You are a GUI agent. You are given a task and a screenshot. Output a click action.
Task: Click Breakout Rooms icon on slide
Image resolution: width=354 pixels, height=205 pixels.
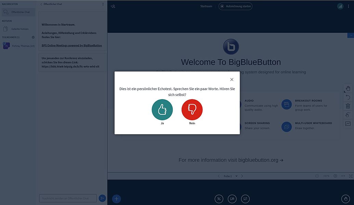click(287, 105)
